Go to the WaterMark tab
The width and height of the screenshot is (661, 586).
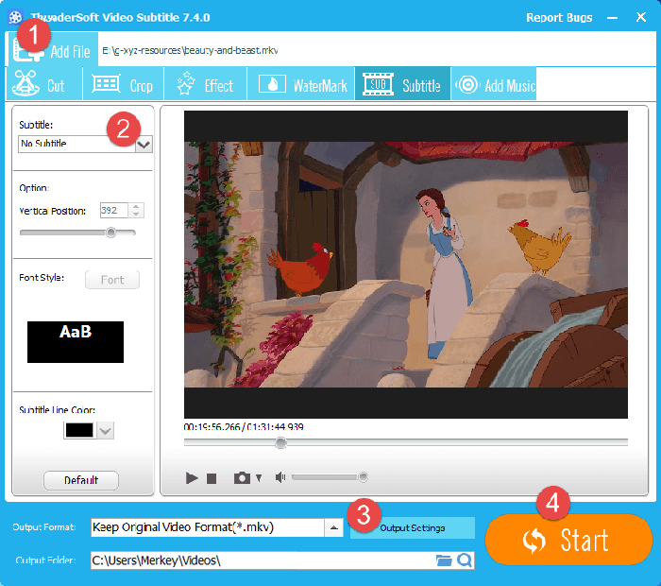pos(300,85)
